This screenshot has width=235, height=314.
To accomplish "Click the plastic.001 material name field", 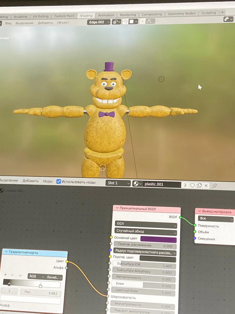I will pos(162,184).
